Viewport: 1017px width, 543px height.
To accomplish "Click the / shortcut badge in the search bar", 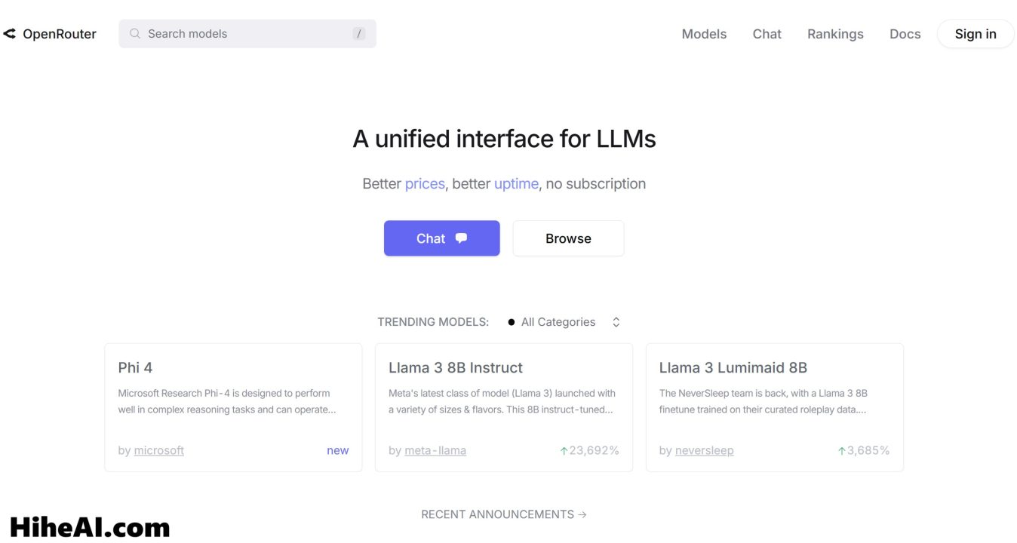I will (360, 33).
